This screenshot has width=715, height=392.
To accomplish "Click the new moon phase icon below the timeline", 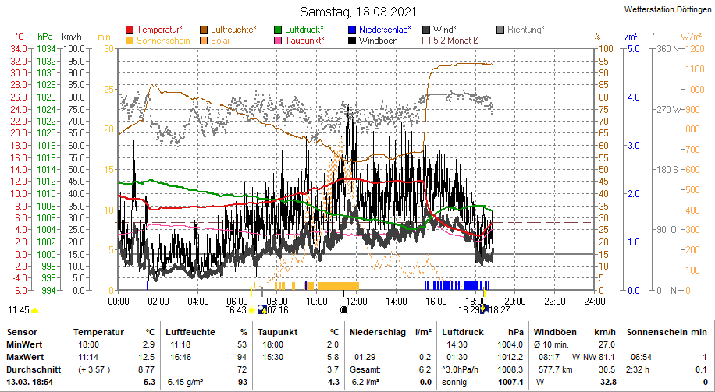I will (344, 309).
